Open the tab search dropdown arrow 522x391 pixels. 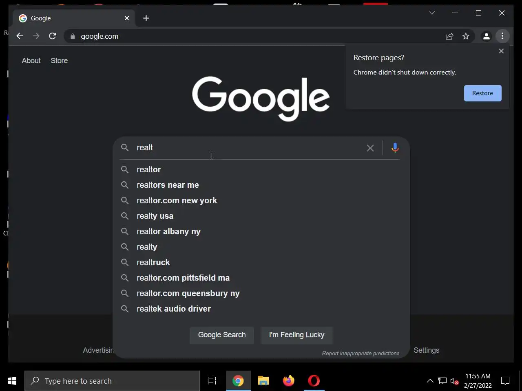(x=432, y=13)
